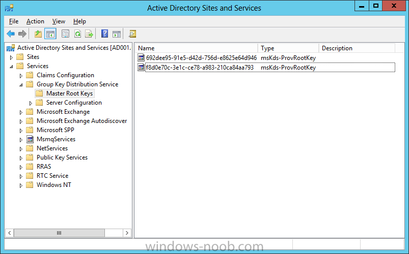Open the View menu
The width and height of the screenshot is (409, 254).
coord(59,21)
